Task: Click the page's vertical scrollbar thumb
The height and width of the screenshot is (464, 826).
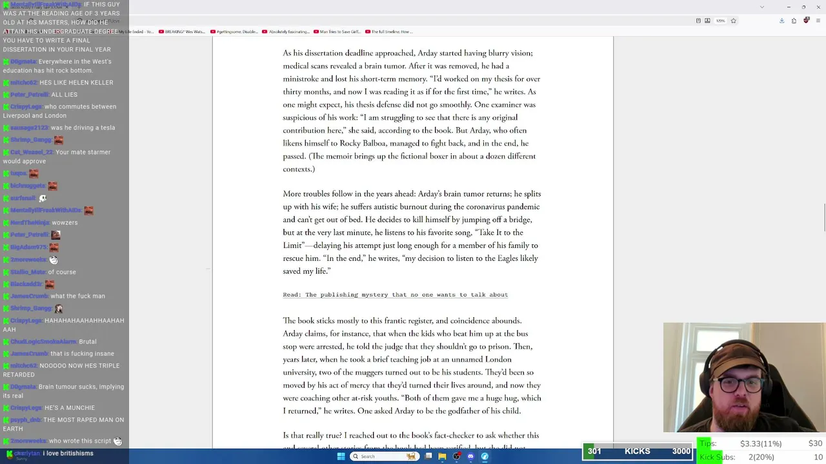Action: (823, 217)
